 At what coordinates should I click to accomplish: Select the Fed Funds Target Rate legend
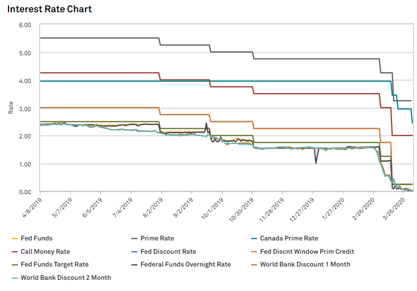click(x=50, y=264)
